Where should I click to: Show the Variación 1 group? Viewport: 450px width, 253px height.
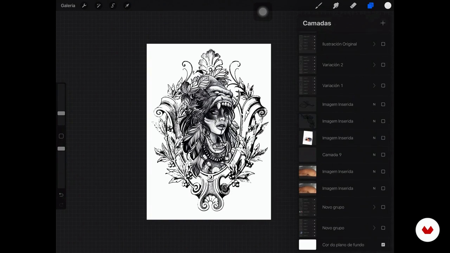pos(383,85)
